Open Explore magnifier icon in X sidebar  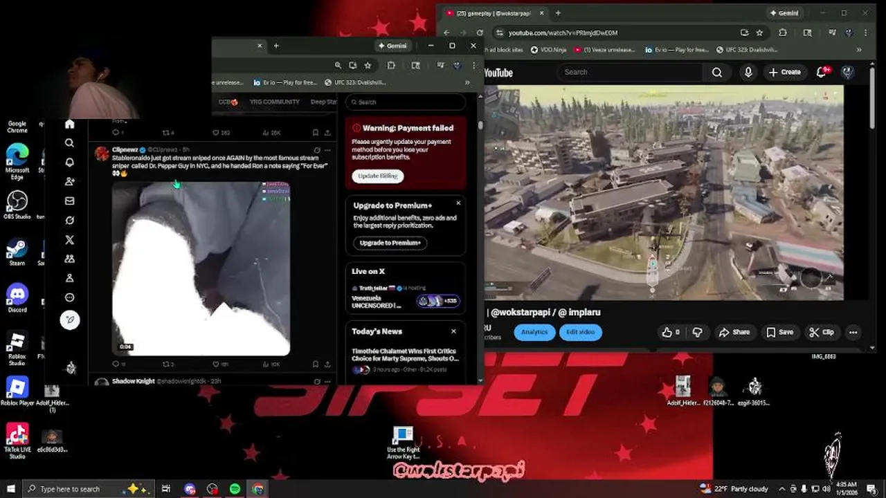pos(69,143)
